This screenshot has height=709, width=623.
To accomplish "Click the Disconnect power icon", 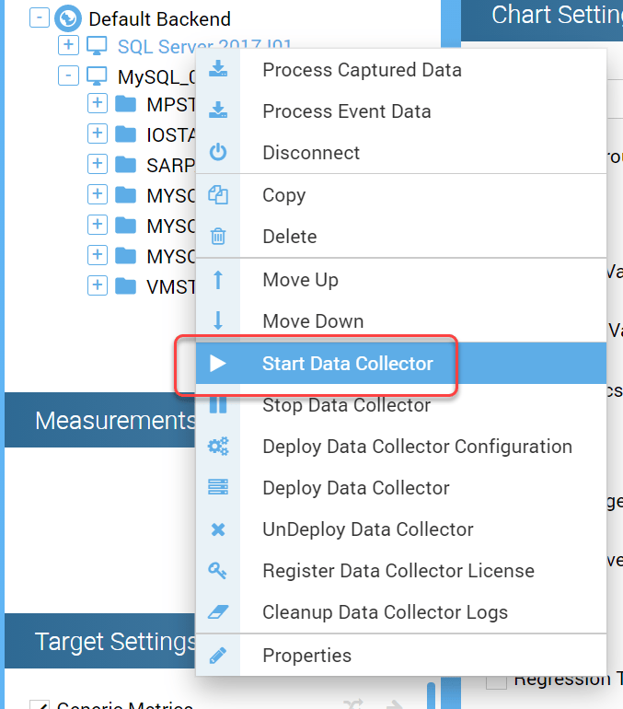I will (x=218, y=153).
